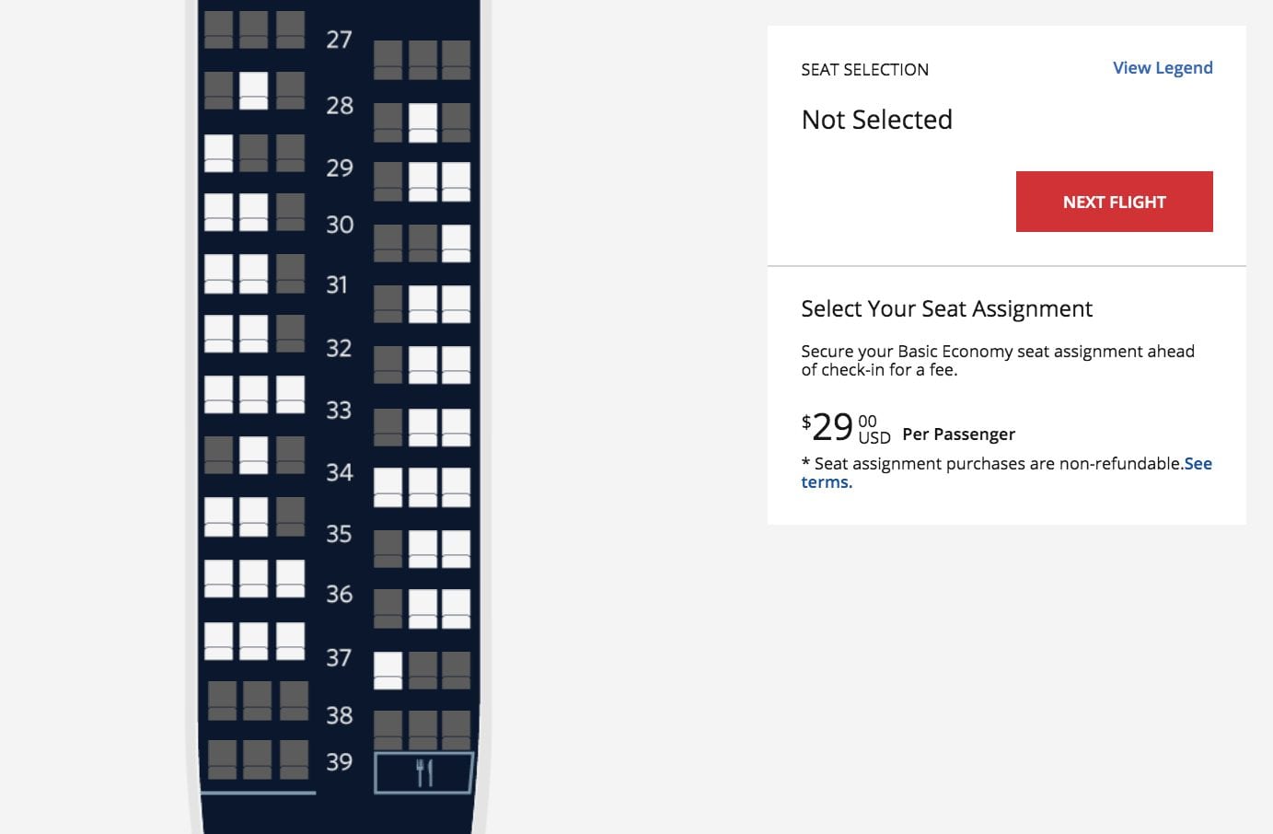Click the NEXT FLIGHT button
The image size is (1273, 834).
pos(1114,202)
